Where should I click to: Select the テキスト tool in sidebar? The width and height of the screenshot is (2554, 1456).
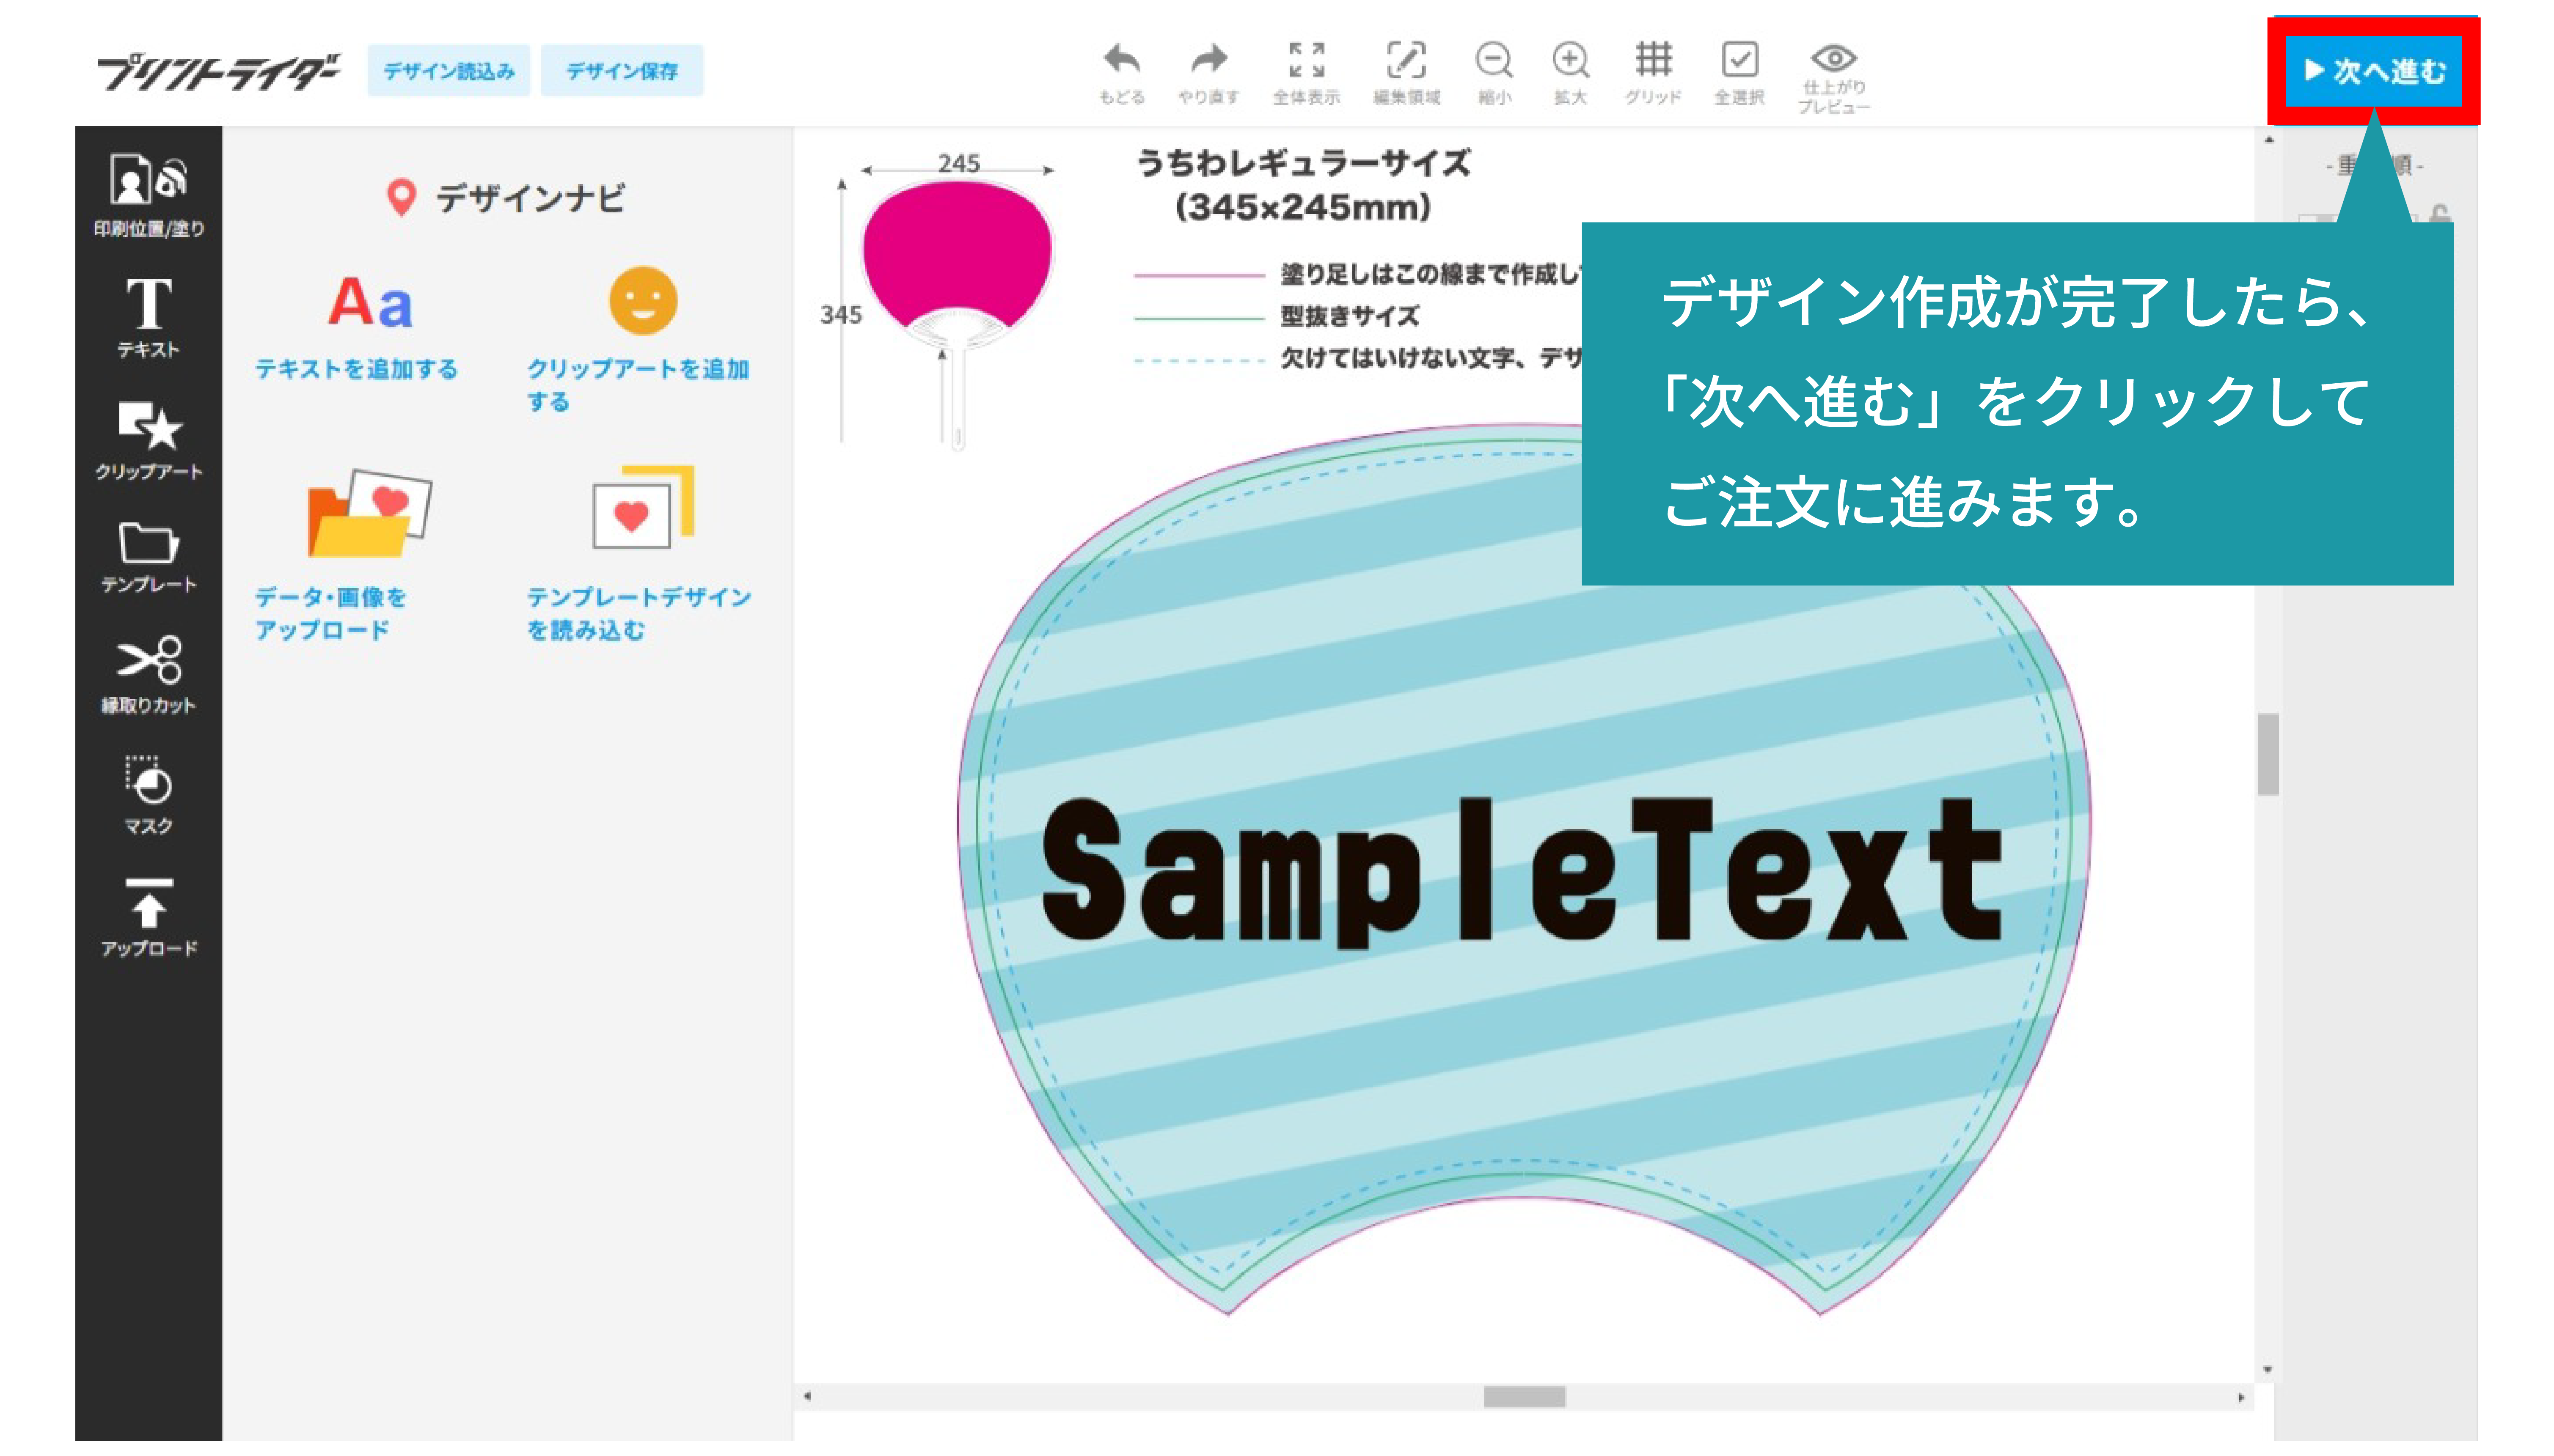click(148, 318)
